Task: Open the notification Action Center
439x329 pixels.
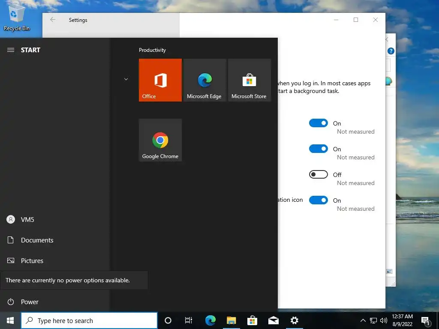Action: [x=425, y=320]
